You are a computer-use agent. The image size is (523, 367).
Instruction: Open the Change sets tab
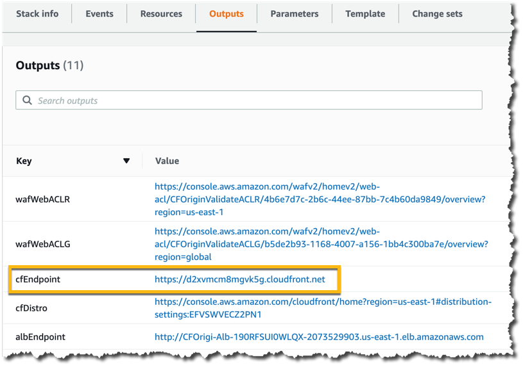(x=437, y=14)
